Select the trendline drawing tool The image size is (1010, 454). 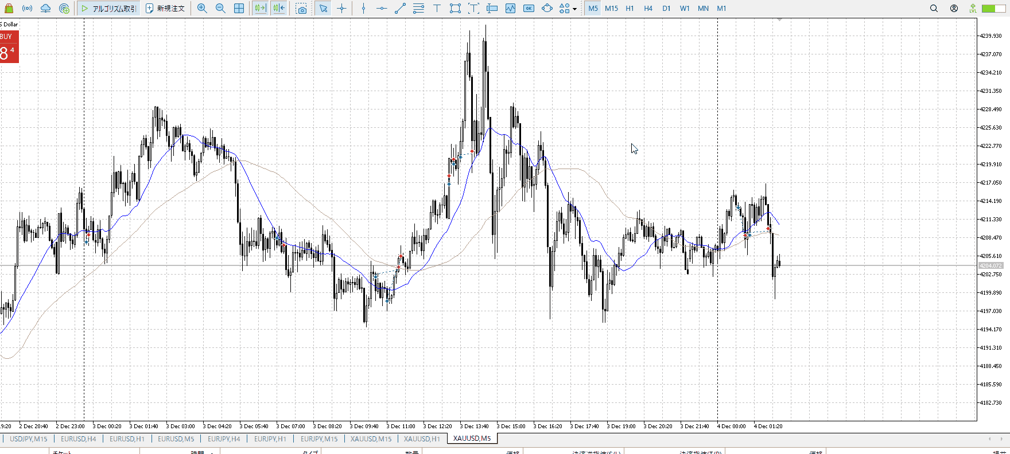pos(400,8)
